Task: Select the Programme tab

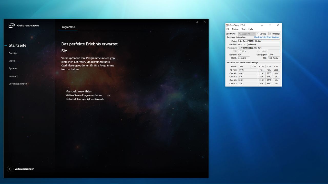Action: tap(68, 27)
